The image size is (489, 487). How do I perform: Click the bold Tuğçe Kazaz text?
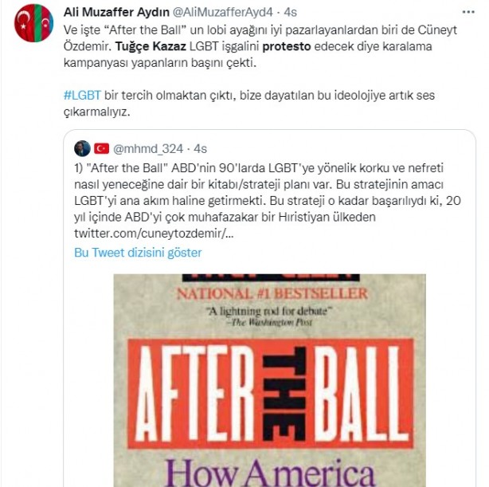tap(151, 46)
